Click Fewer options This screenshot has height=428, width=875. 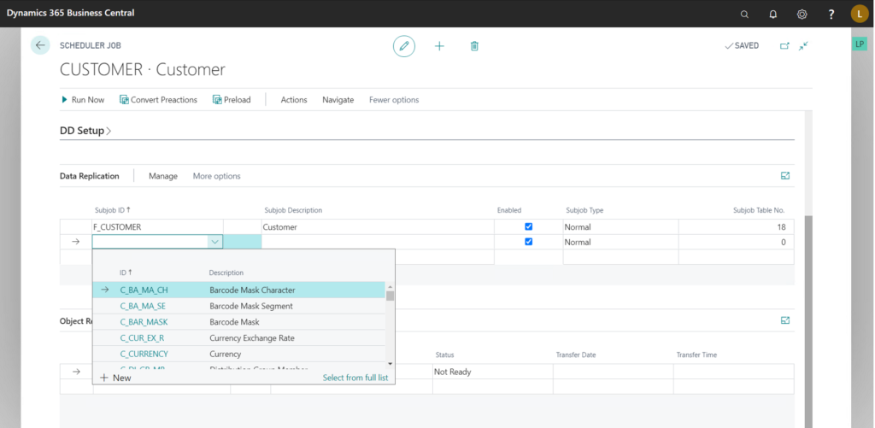pos(394,100)
